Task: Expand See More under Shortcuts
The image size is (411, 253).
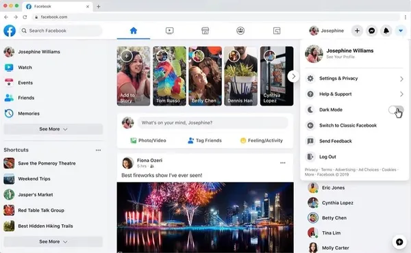Action: click(53, 241)
